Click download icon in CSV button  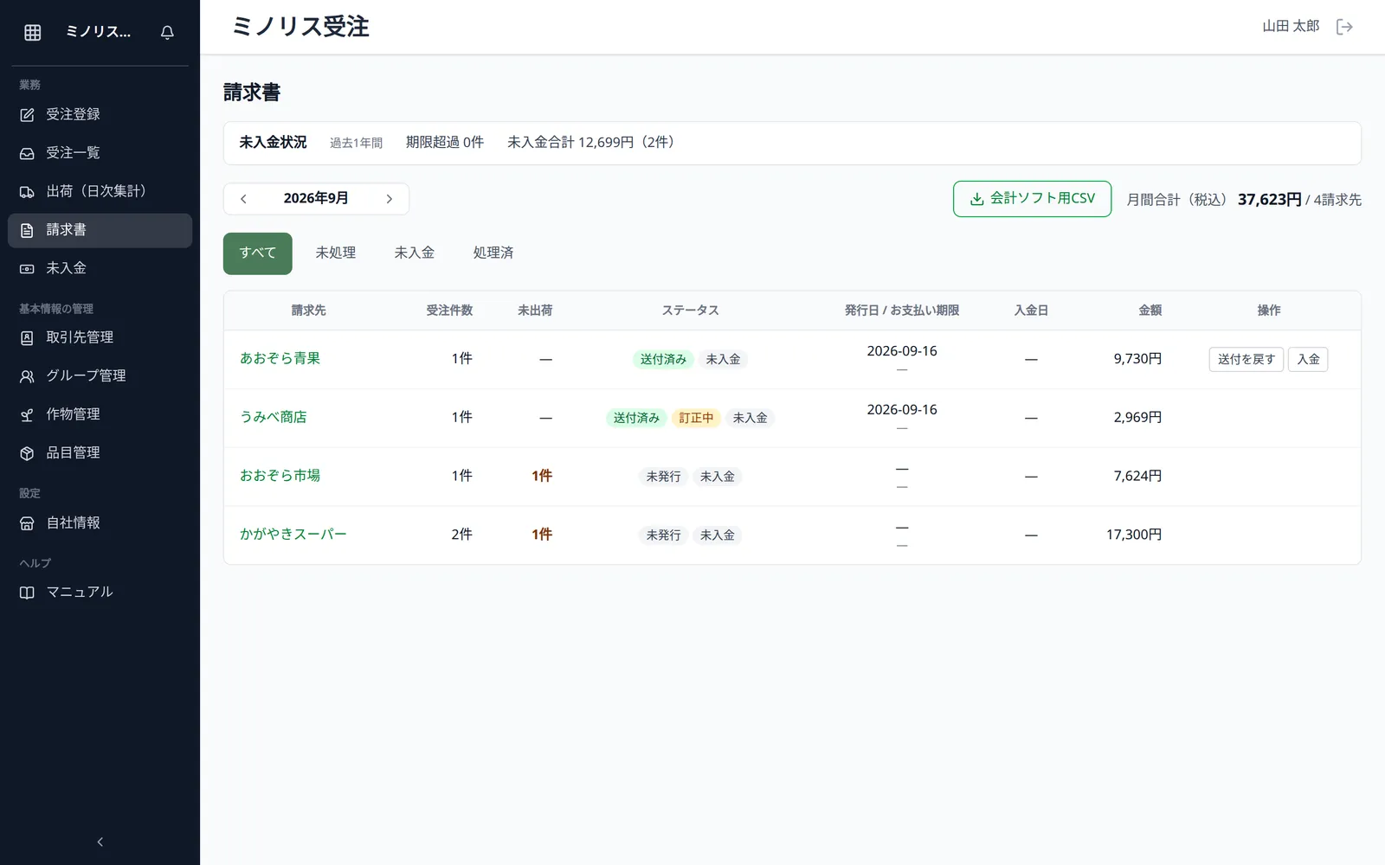(976, 199)
